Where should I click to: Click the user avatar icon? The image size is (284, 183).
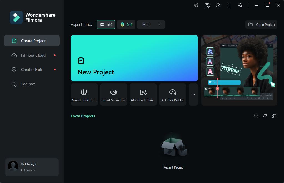(13, 166)
